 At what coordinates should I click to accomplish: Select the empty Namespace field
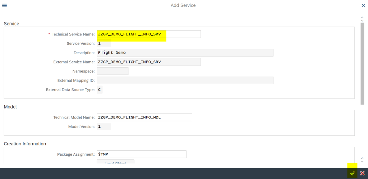coord(112,71)
